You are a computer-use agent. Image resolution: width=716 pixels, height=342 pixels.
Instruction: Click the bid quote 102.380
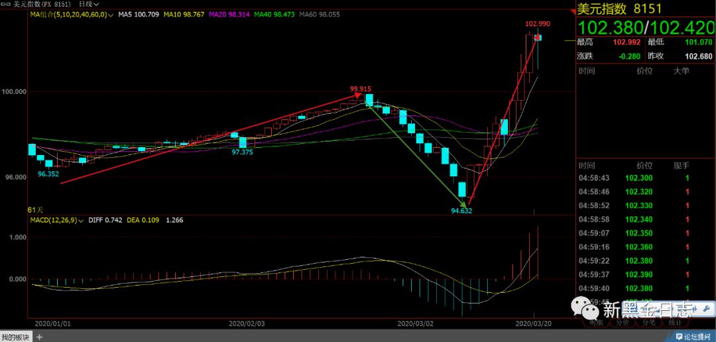609,28
